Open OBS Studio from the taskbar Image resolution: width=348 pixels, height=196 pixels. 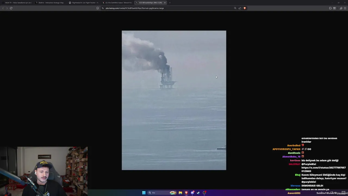click(204, 193)
